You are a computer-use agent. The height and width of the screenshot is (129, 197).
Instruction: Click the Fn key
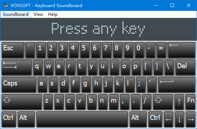pos(190,102)
